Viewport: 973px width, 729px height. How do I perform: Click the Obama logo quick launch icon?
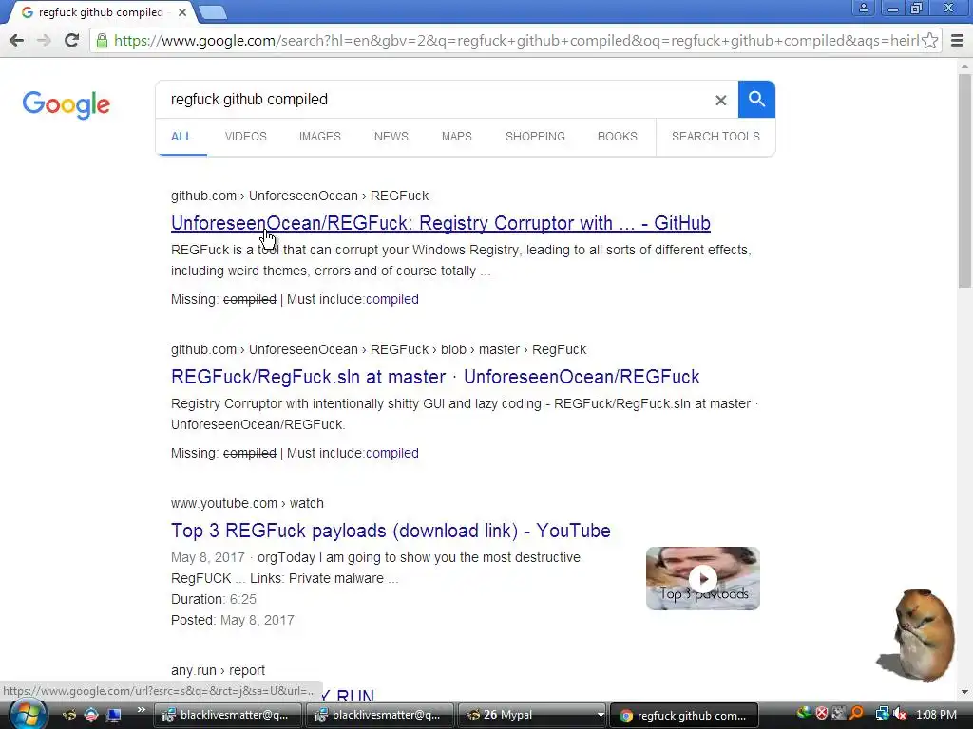(x=91, y=715)
